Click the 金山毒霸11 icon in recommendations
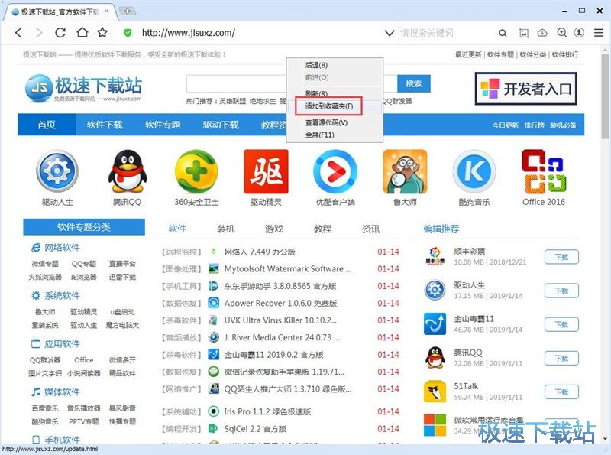Screen dimensions: 611x455 tap(435, 324)
